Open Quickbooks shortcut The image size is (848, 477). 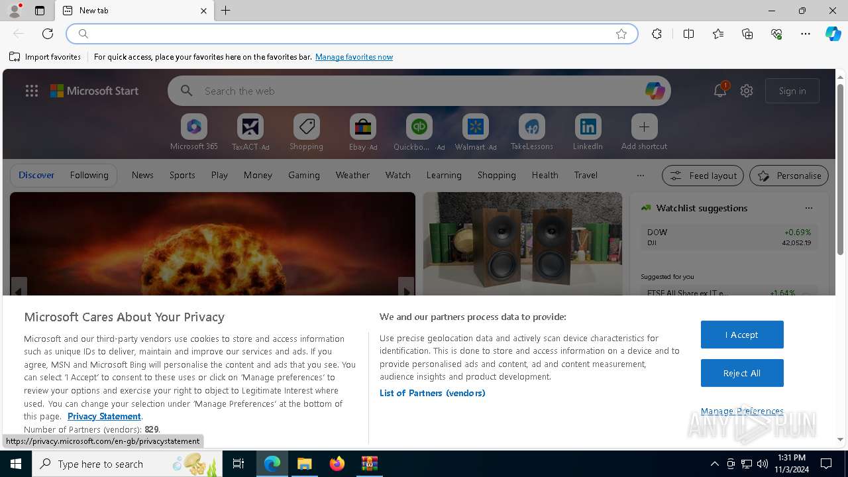pos(419,132)
